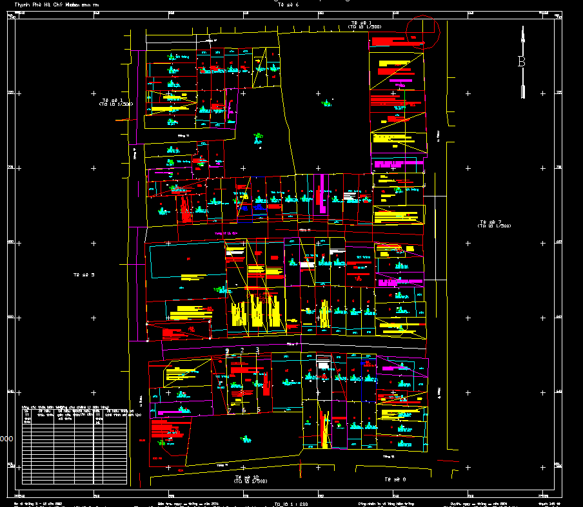Screen dimensions: 583x507
Task: Select the parcel corner number 5
Action: (259, 410)
